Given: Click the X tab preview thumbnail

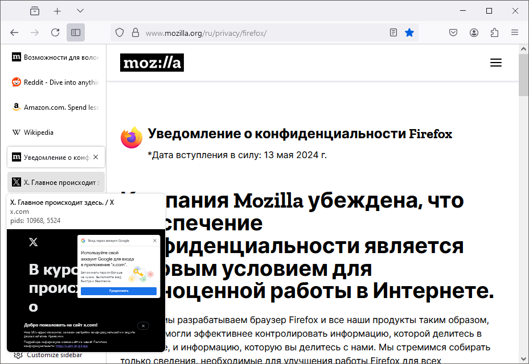Looking at the screenshot, I should point(86,291).
